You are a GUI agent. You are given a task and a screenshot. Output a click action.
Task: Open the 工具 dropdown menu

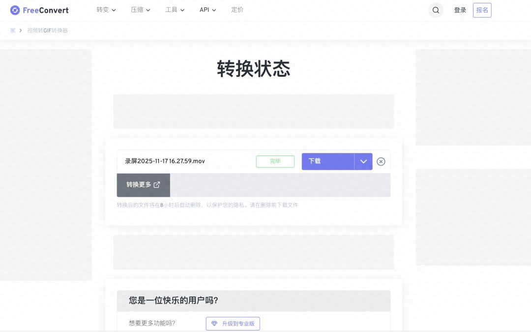click(175, 10)
